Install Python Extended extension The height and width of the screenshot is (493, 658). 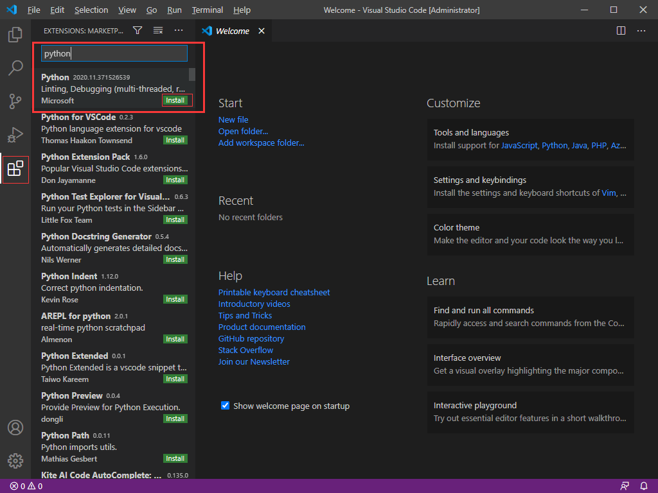175,379
